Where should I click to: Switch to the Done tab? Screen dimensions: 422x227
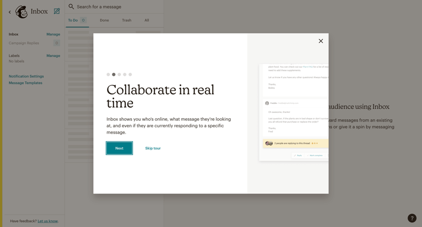click(104, 20)
